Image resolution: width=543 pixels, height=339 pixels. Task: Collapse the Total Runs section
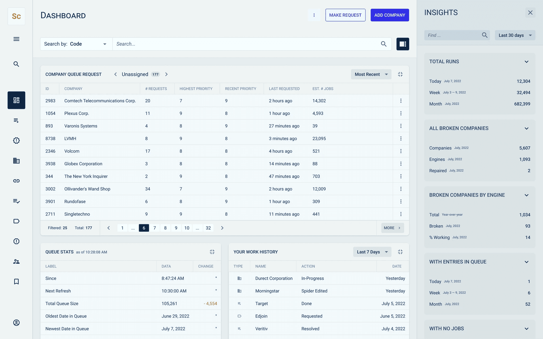(527, 62)
